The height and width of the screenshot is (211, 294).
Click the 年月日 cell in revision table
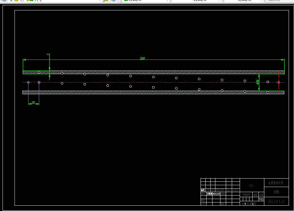[x=236, y=190]
